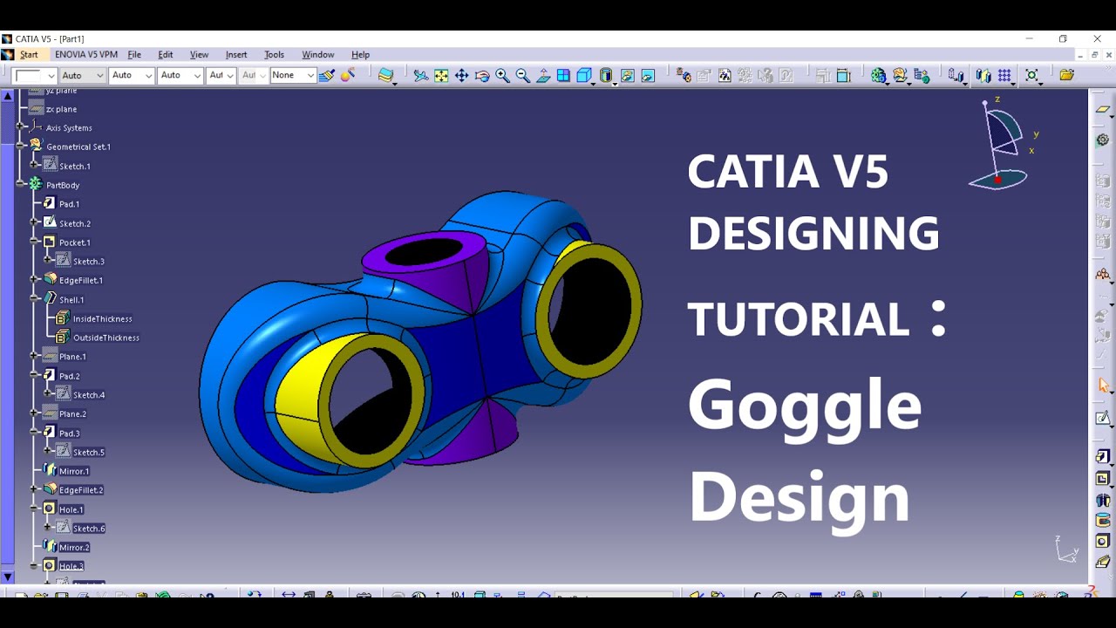Select Sketch.6 under Hole.1
Image resolution: width=1116 pixels, height=628 pixels.
[x=89, y=529]
